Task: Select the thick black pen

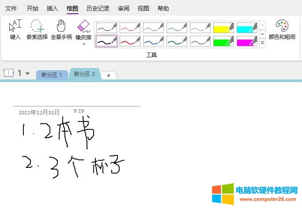Action: tap(106, 42)
